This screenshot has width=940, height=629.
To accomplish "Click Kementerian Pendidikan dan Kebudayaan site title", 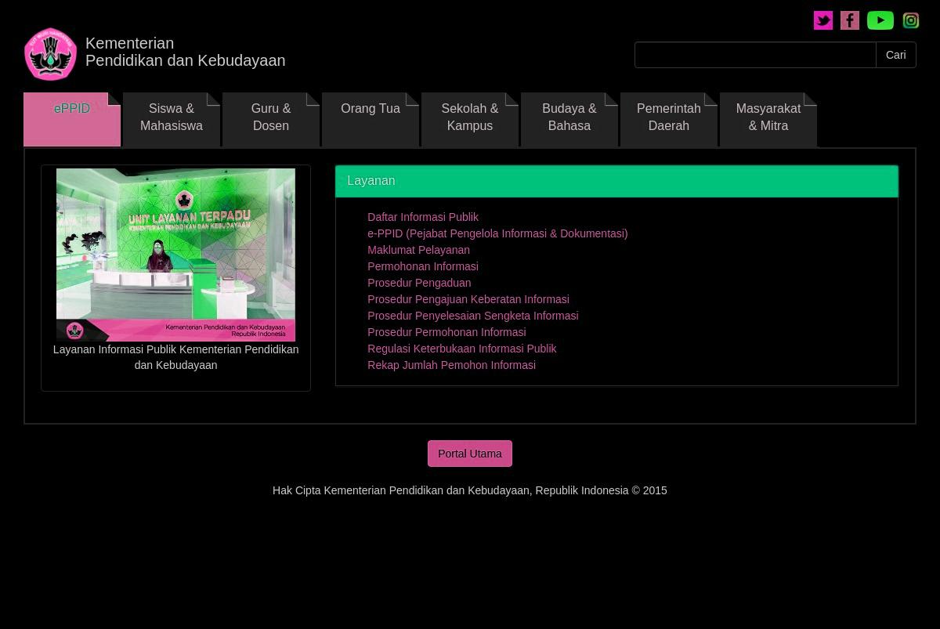I will click(x=185, y=52).
